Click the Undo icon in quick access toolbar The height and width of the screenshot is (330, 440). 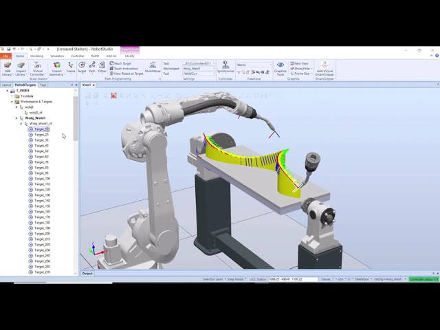click(14, 49)
